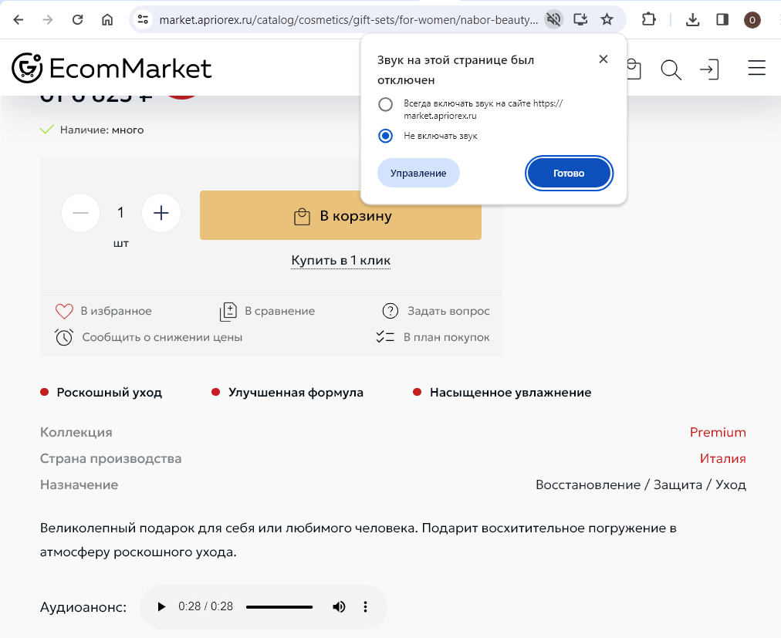Click the site search magnifier icon
The height and width of the screenshot is (638, 781).
click(x=671, y=69)
